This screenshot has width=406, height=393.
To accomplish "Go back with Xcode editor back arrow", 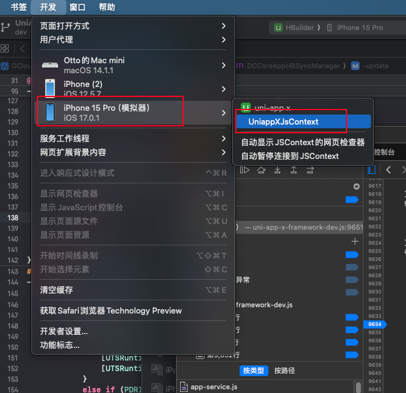I will [23, 49].
